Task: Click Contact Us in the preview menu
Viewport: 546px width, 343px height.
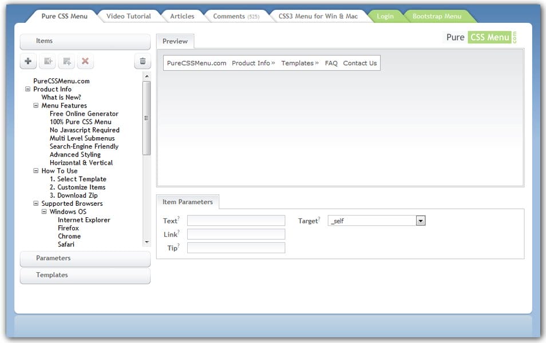Action: pos(359,63)
